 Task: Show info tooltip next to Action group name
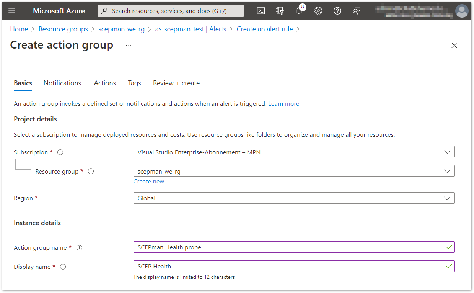(79, 247)
